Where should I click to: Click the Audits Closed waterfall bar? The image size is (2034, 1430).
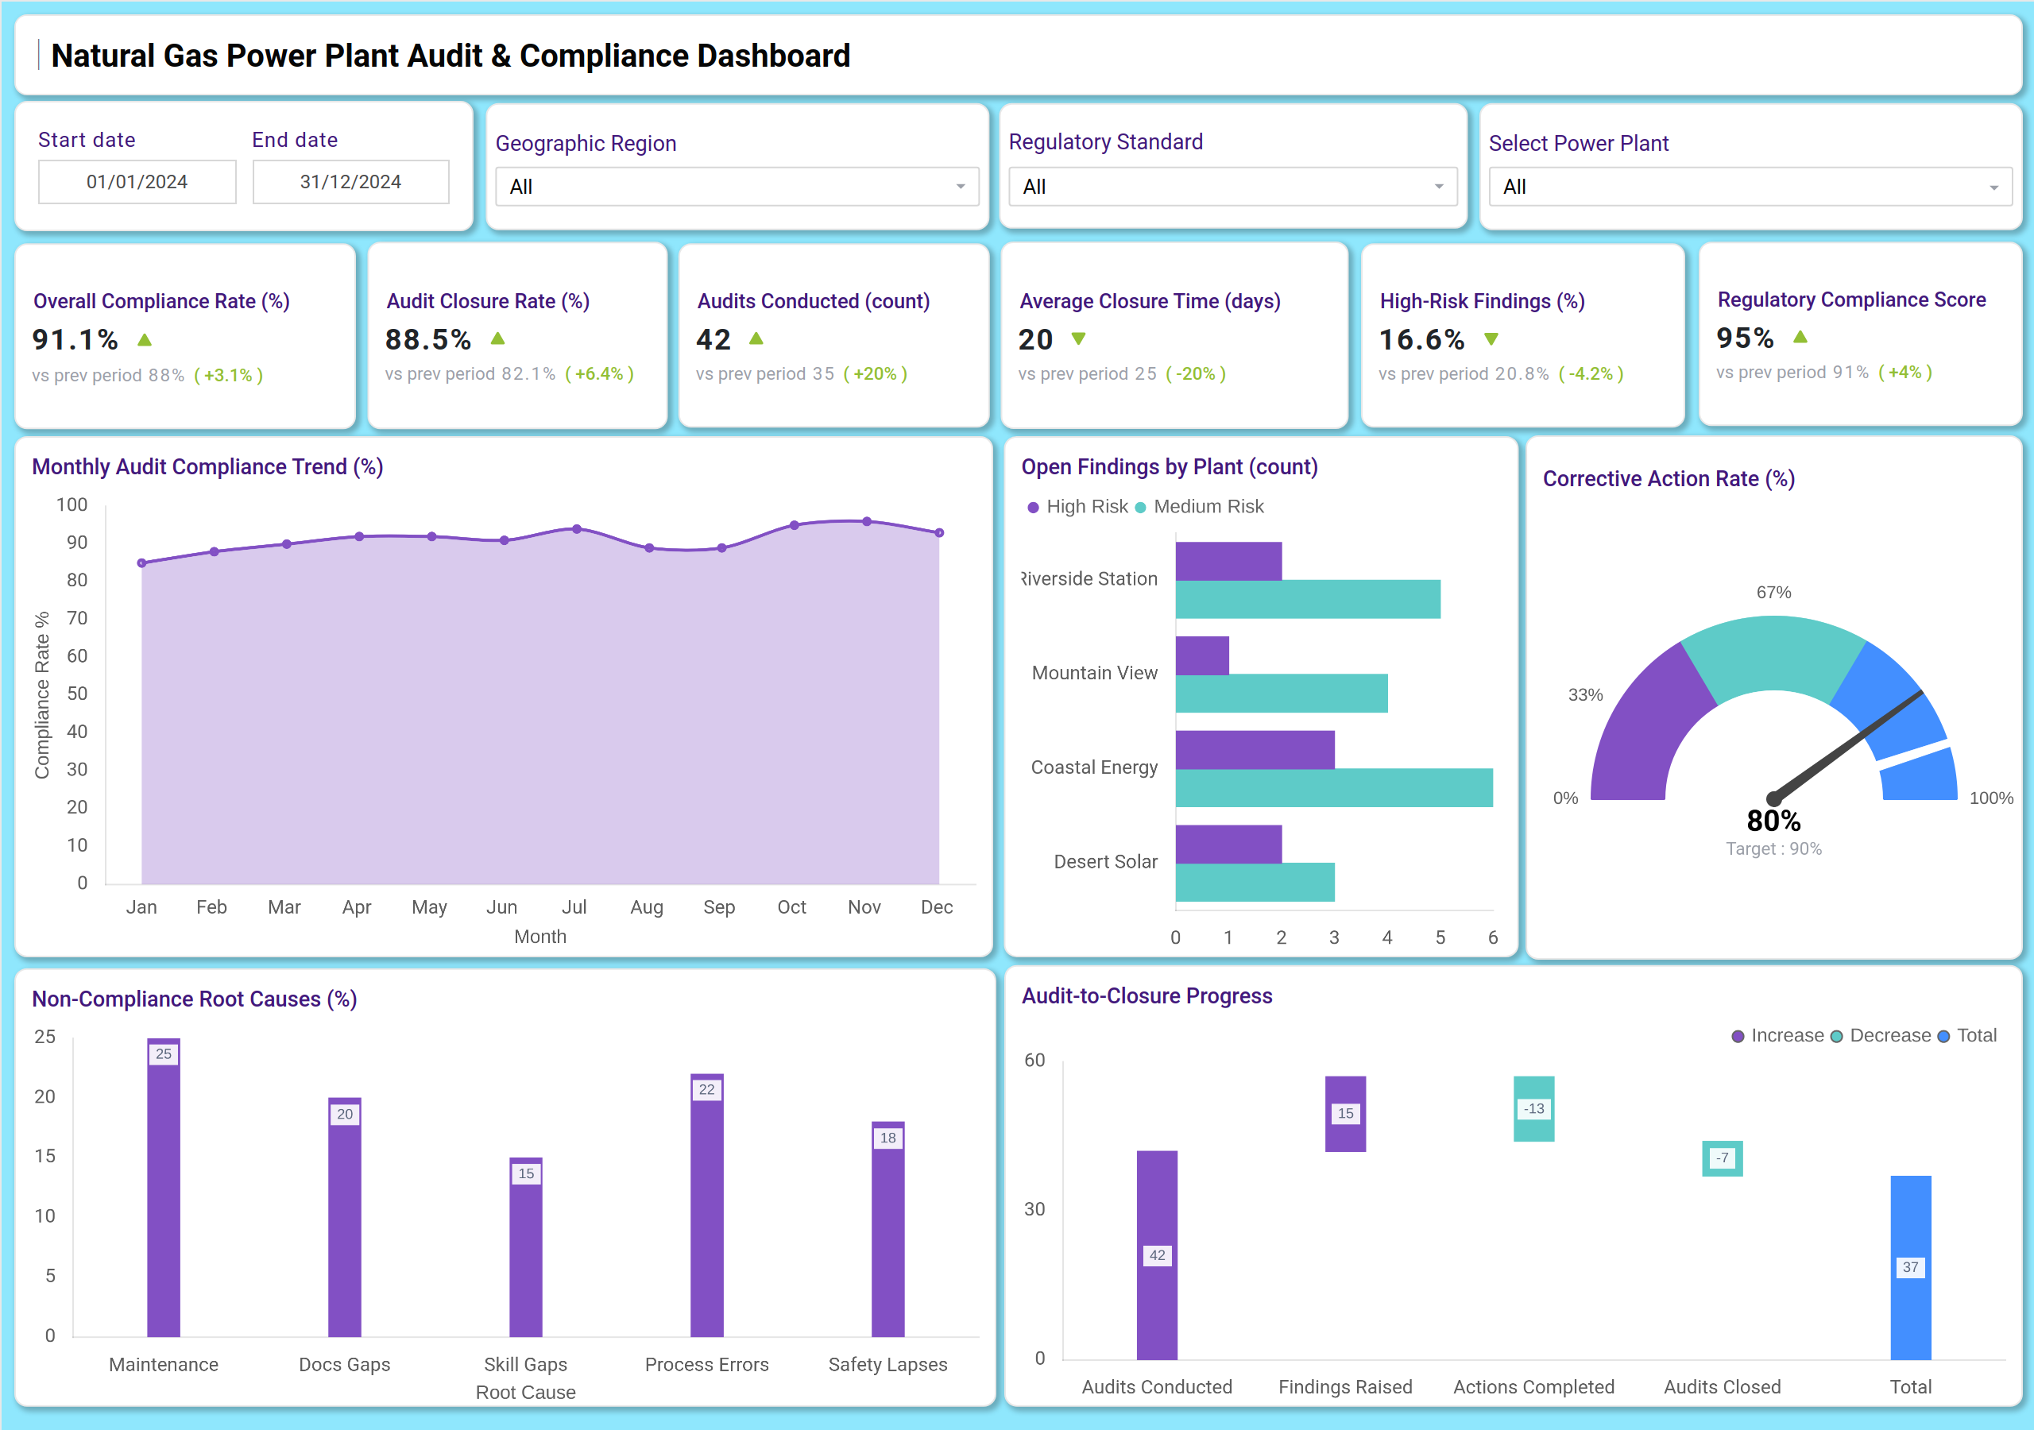pyautogui.click(x=1723, y=1158)
